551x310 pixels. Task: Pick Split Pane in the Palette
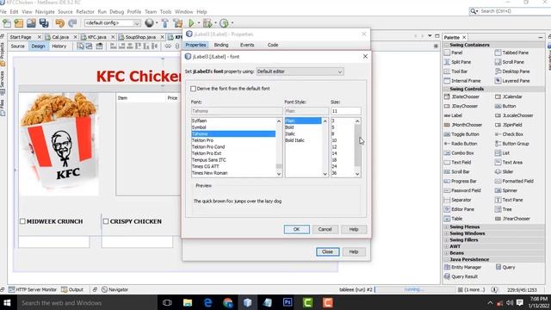pyautogui.click(x=457, y=62)
